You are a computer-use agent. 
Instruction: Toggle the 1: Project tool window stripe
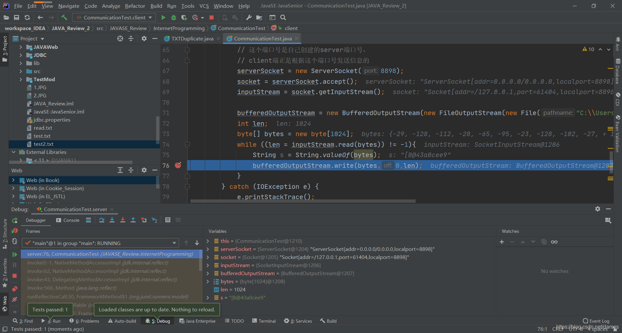coord(5,49)
